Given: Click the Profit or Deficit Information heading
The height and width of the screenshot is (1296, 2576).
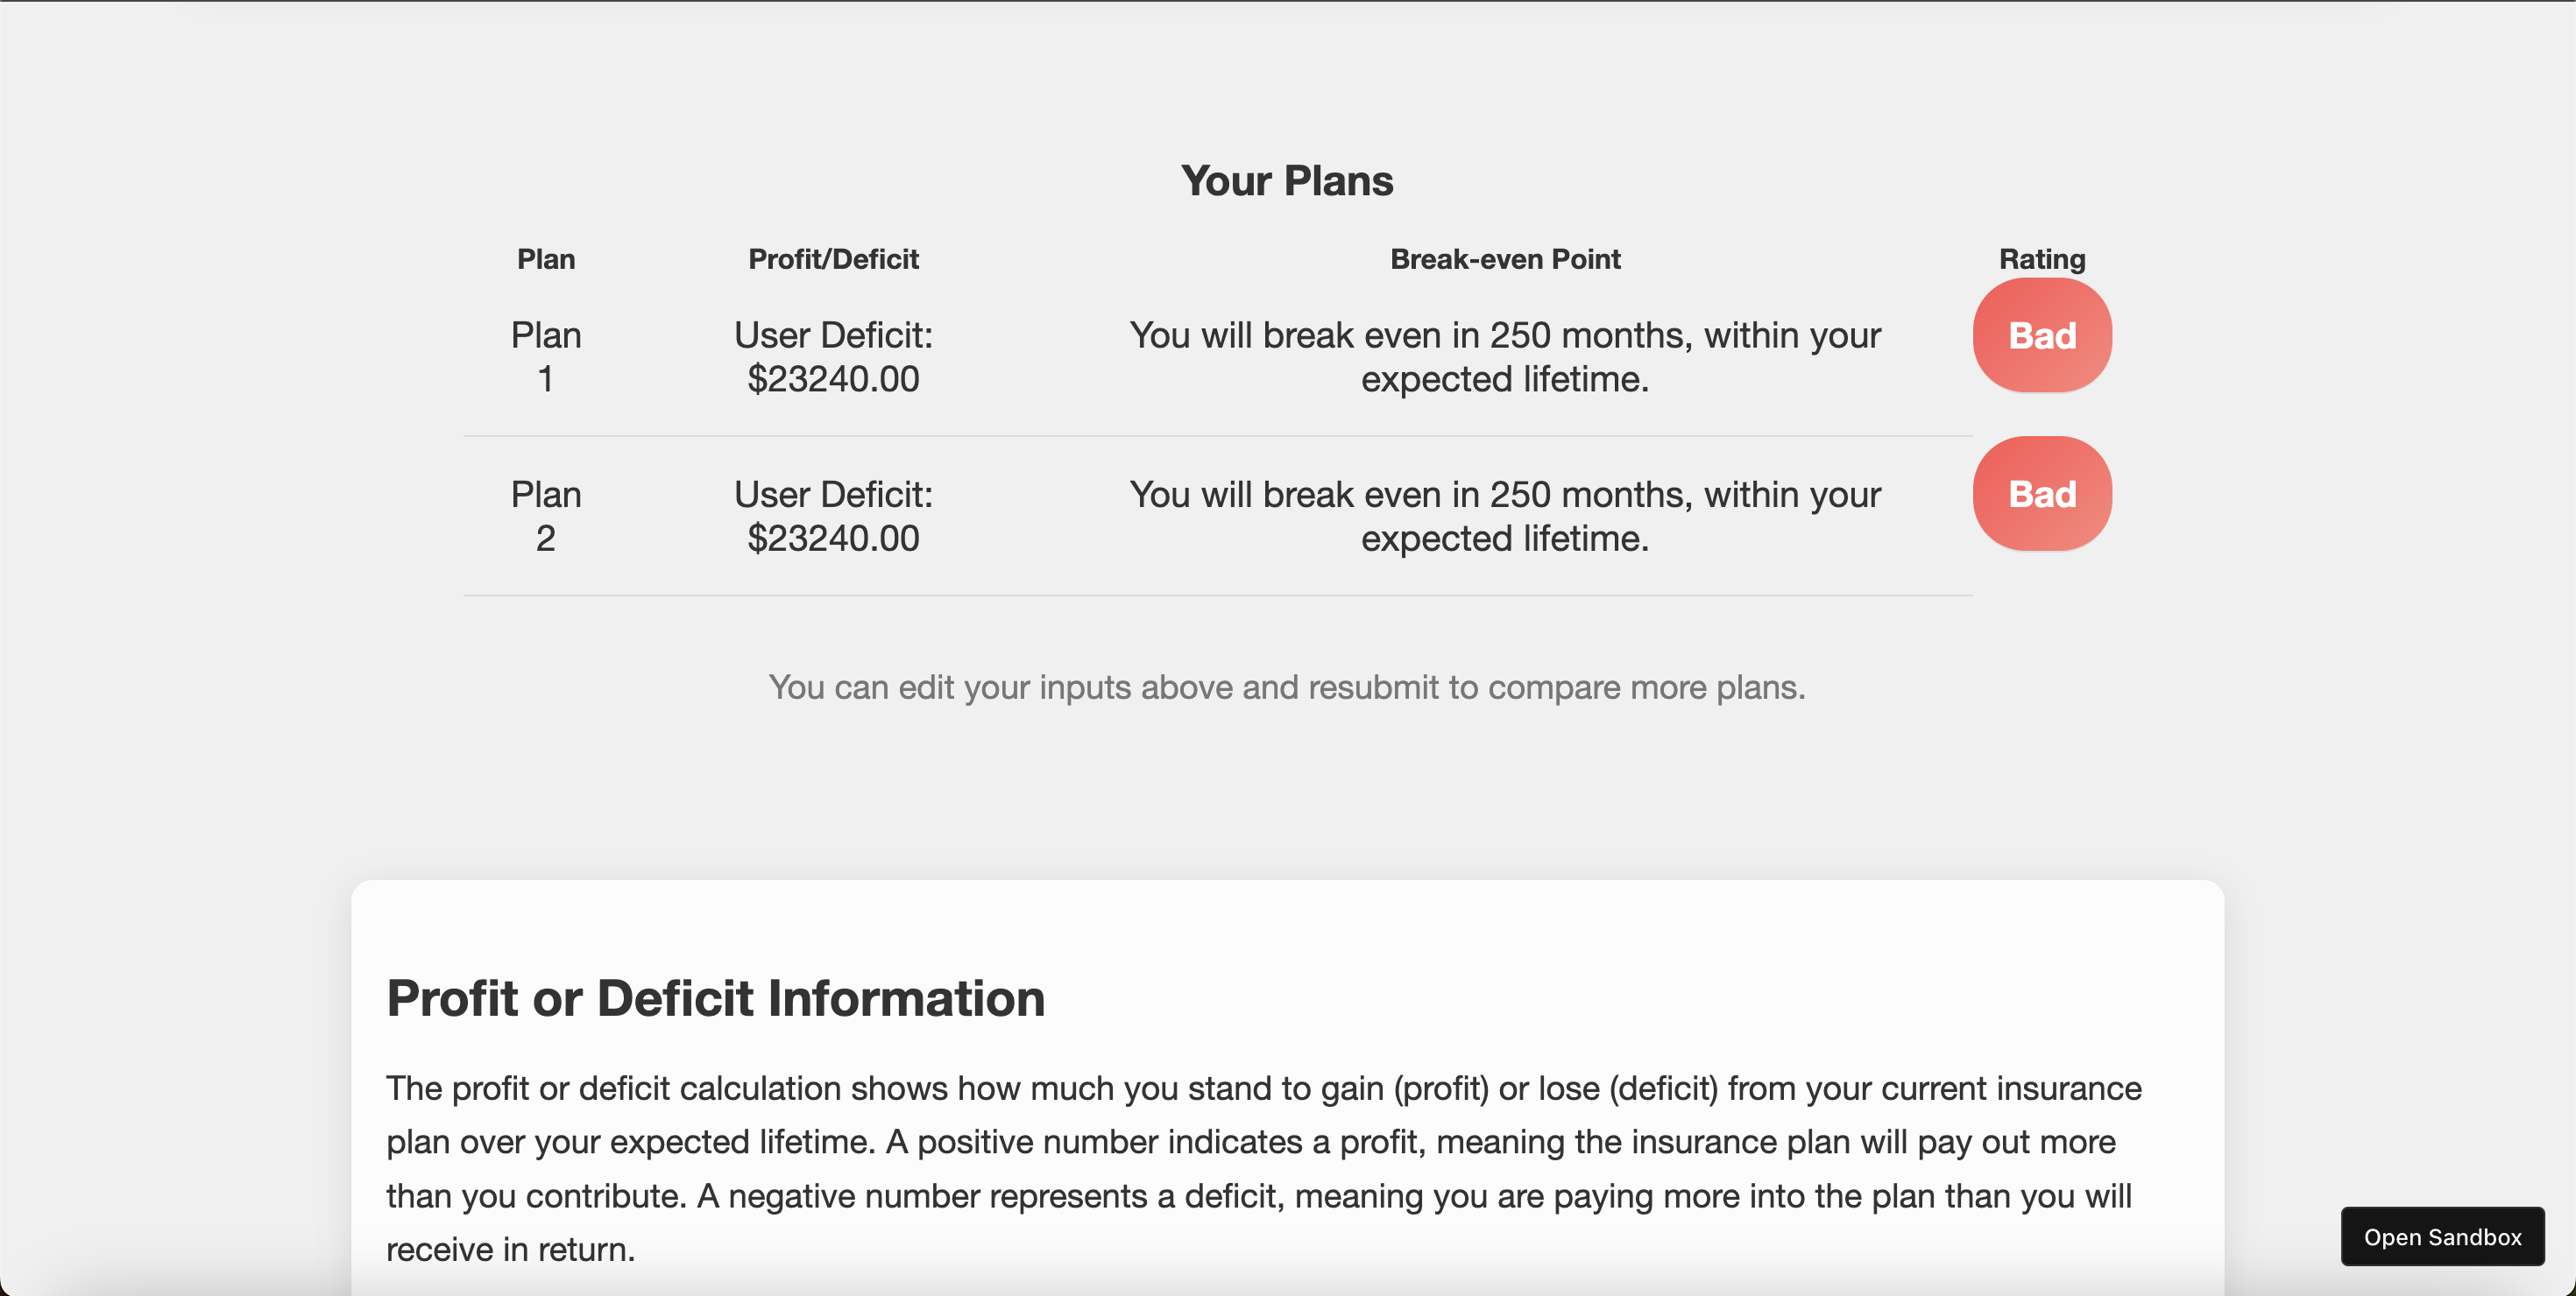Looking at the screenshot, I should pyautogui.click(x=716, y=998).
